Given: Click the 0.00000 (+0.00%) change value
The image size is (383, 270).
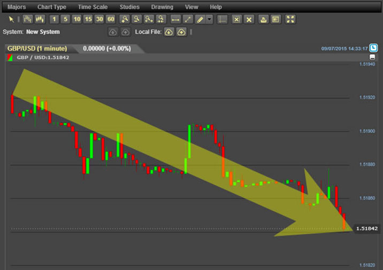Looking at the screenshot, I should [x=107, y=49].
